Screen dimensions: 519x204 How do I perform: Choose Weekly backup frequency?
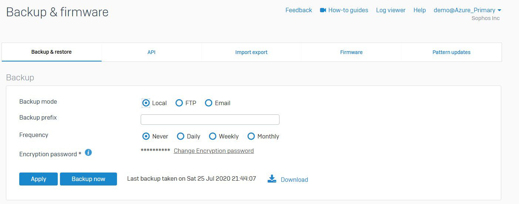coord(212,136)
